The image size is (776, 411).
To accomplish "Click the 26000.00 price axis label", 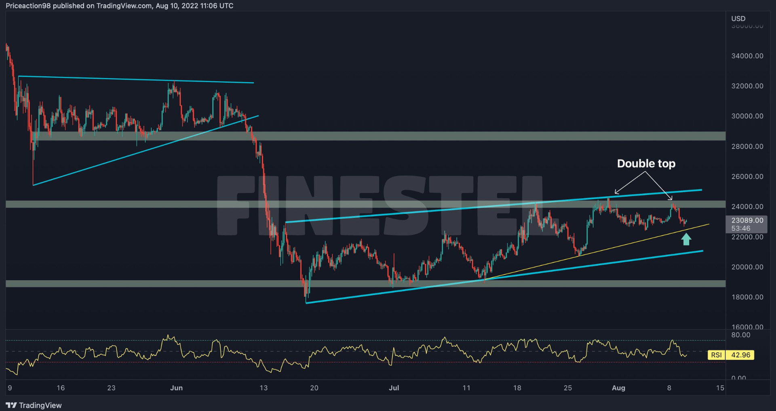I will (x=747, y=176).
